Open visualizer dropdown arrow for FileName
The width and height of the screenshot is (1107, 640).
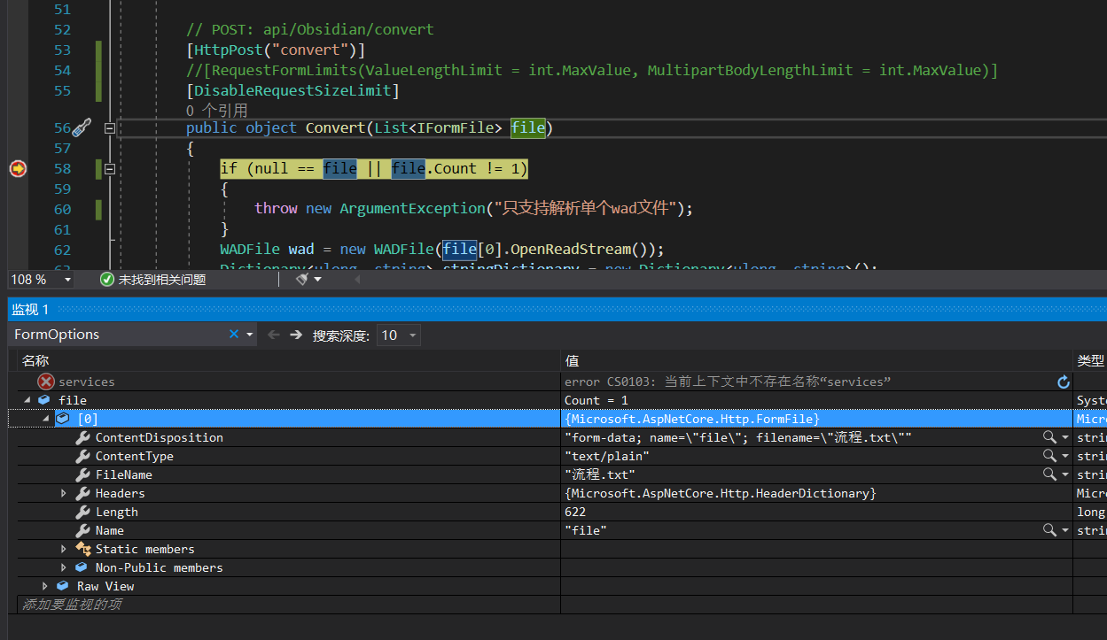[1064, 474]
